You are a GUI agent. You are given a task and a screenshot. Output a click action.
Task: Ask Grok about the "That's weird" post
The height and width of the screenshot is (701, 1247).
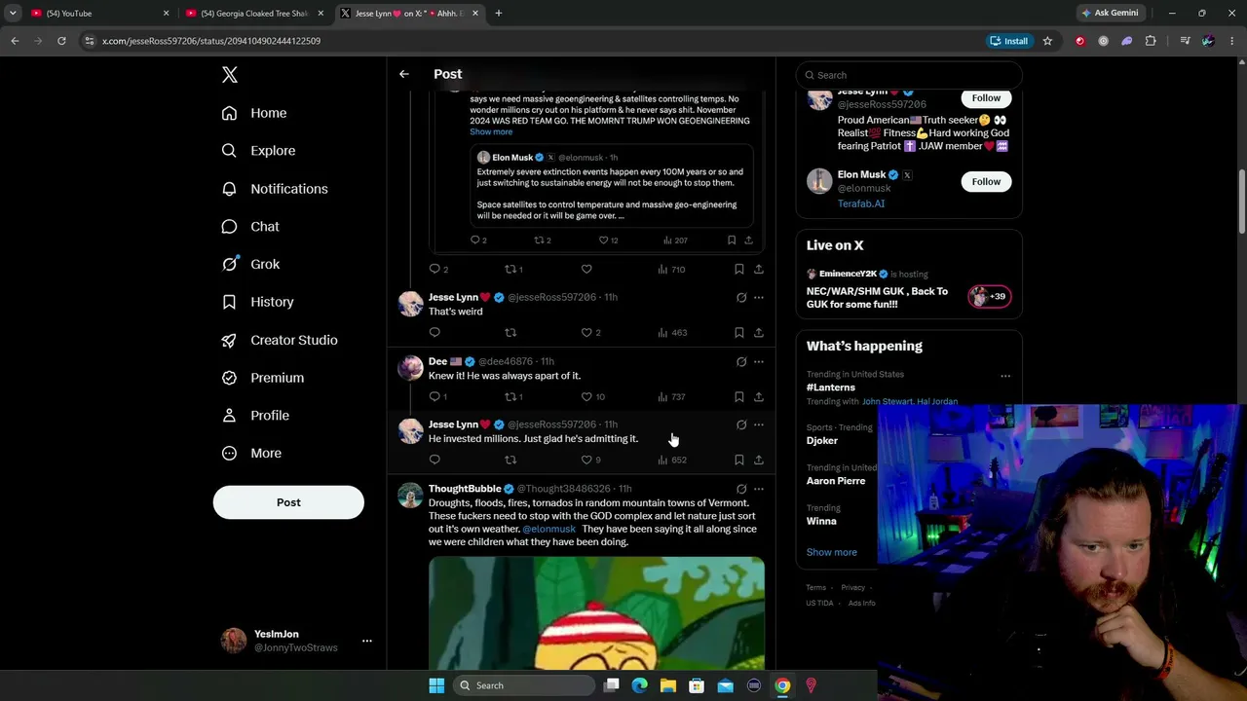click(741, 298)
